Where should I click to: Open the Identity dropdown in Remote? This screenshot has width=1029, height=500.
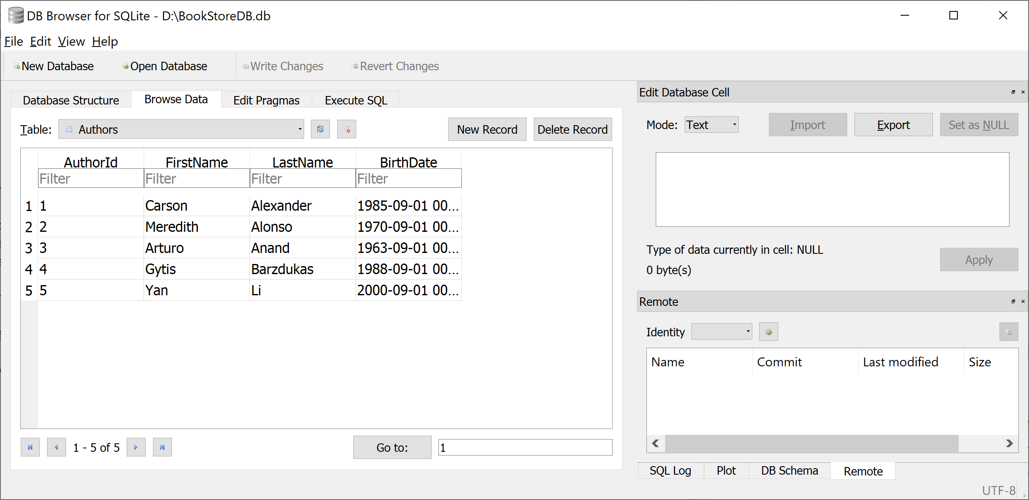point(721,332)
